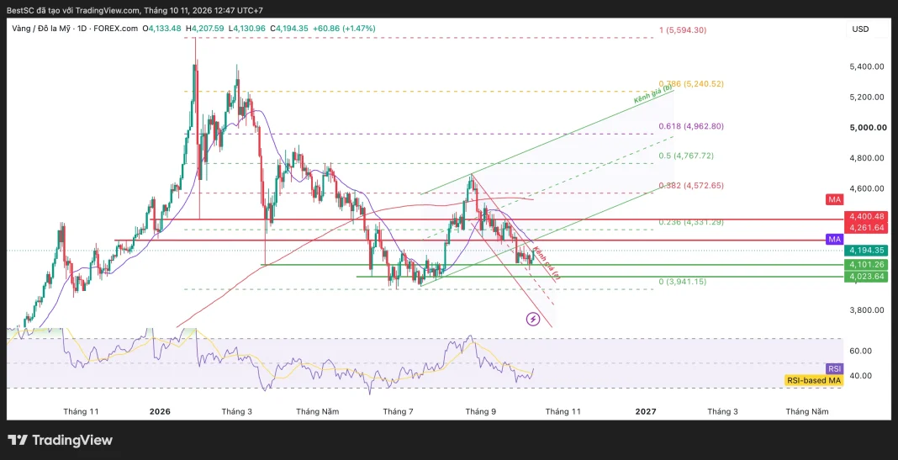Image resolution: width=898 pixels, height=460 pixels.
Task: Click the 4,800.00 price axis tick
Action: click(867, 158)
